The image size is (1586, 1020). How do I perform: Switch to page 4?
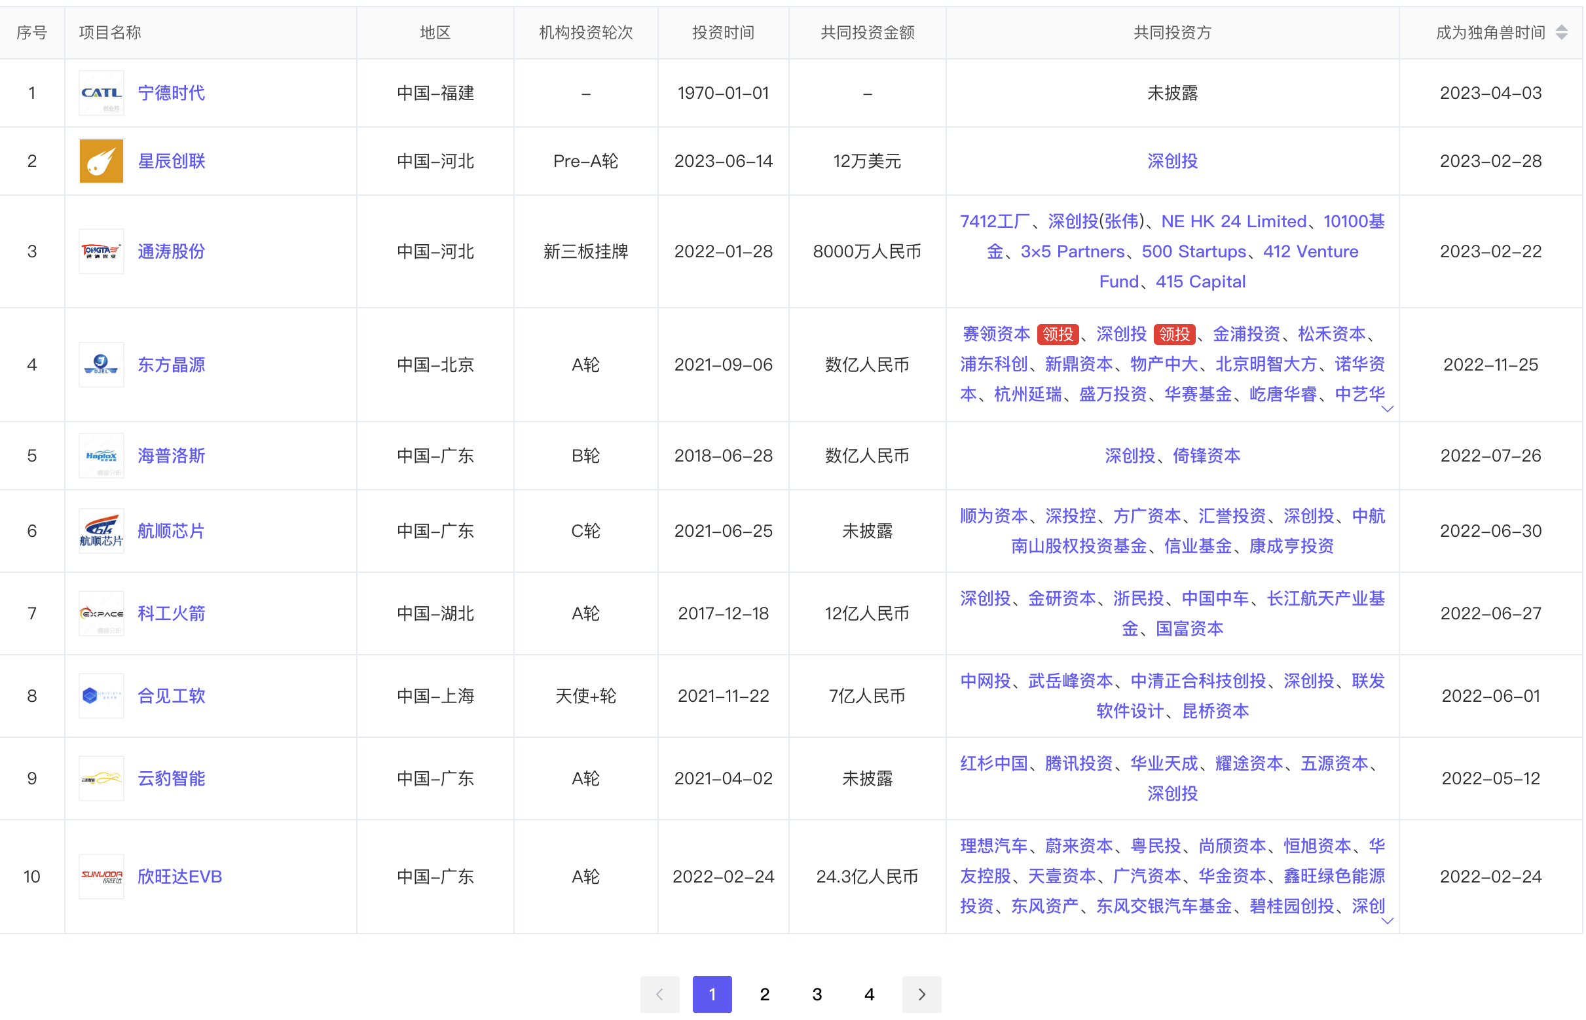[x=870, y=995]
